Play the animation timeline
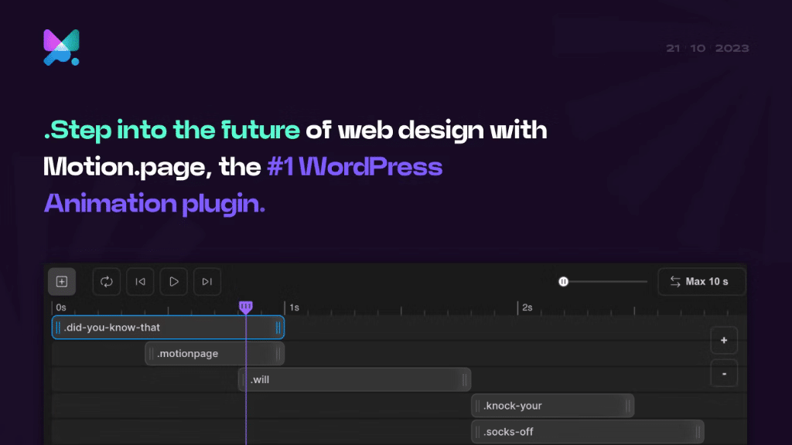Viewport: 792px width, 445px height. point(174,281)
